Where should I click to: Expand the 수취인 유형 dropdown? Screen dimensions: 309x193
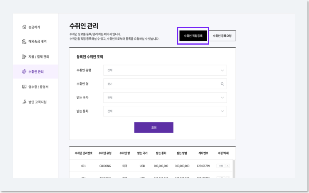point(165,70)
